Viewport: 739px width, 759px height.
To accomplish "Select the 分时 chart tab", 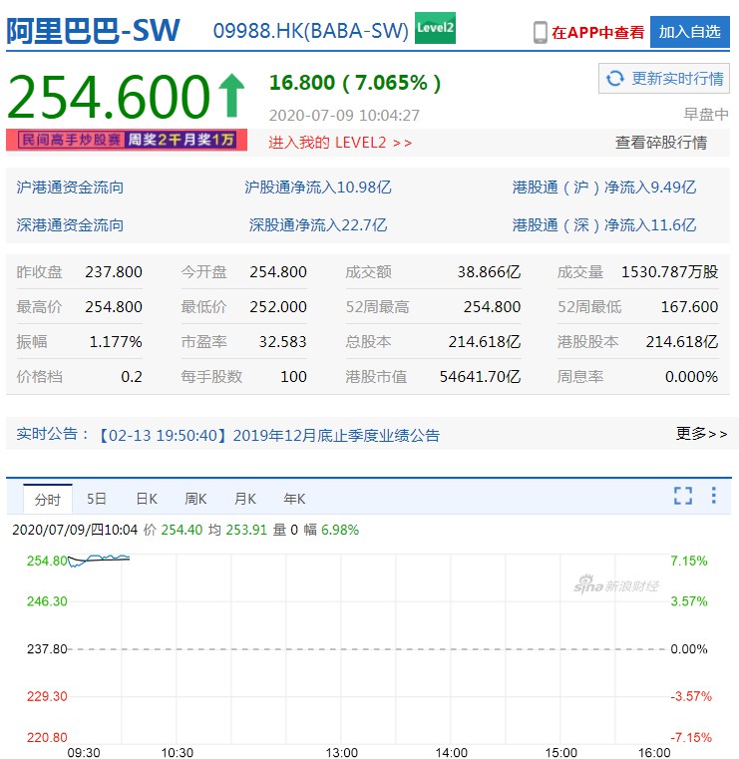I will point(48,499).
